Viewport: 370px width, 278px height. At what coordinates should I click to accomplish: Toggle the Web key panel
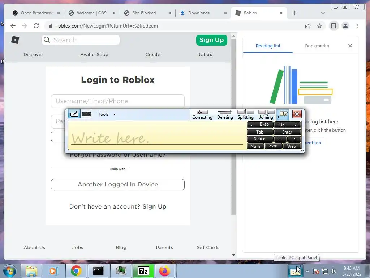[292, 146]
